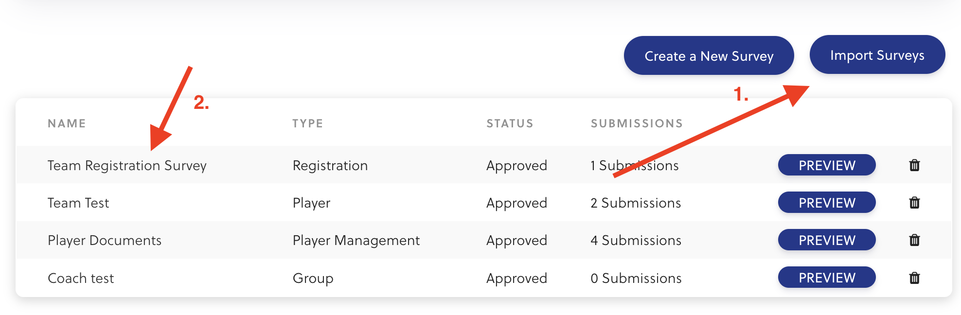
Task: Click the STATUS column header
Action: pos(510,123)
